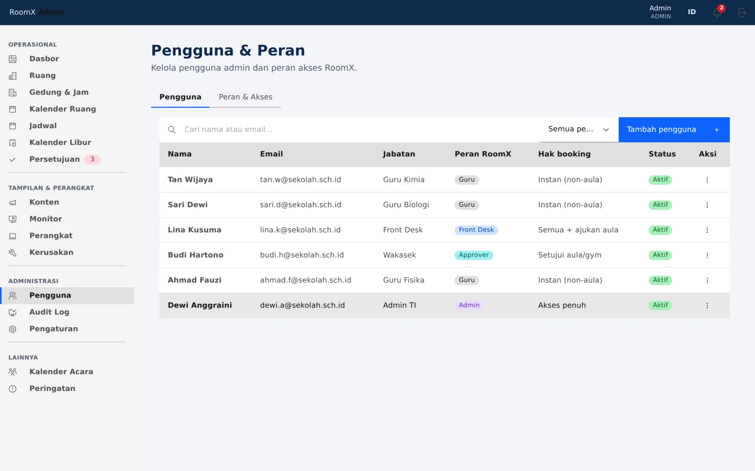This screenshot has height=471, width=755.
Task: Click Approver role badge
Action: click(474, 255)
